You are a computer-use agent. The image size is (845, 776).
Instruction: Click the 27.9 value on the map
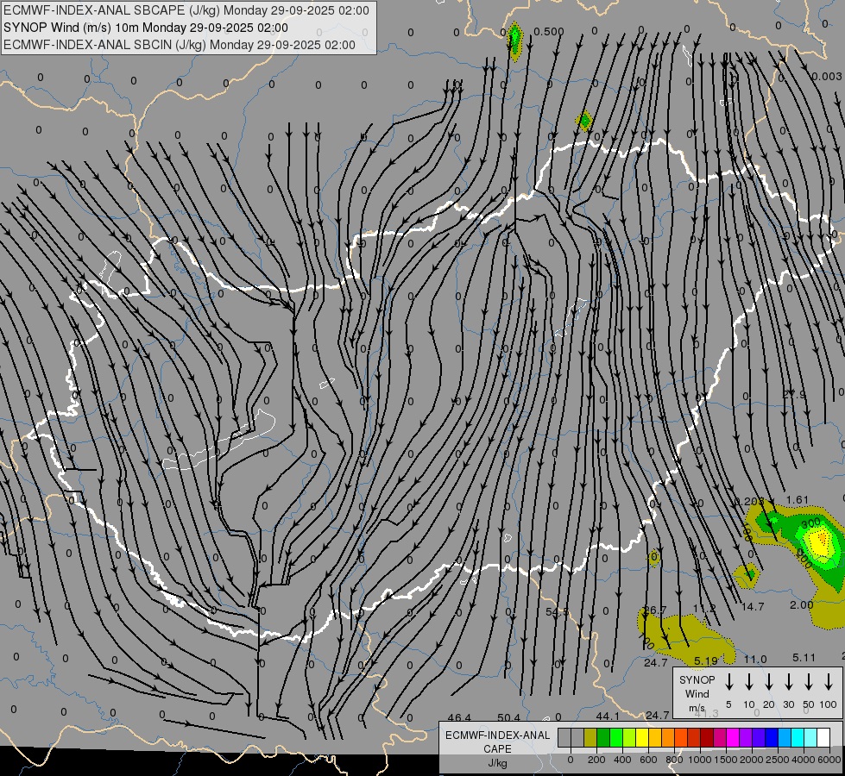[794, 395]
